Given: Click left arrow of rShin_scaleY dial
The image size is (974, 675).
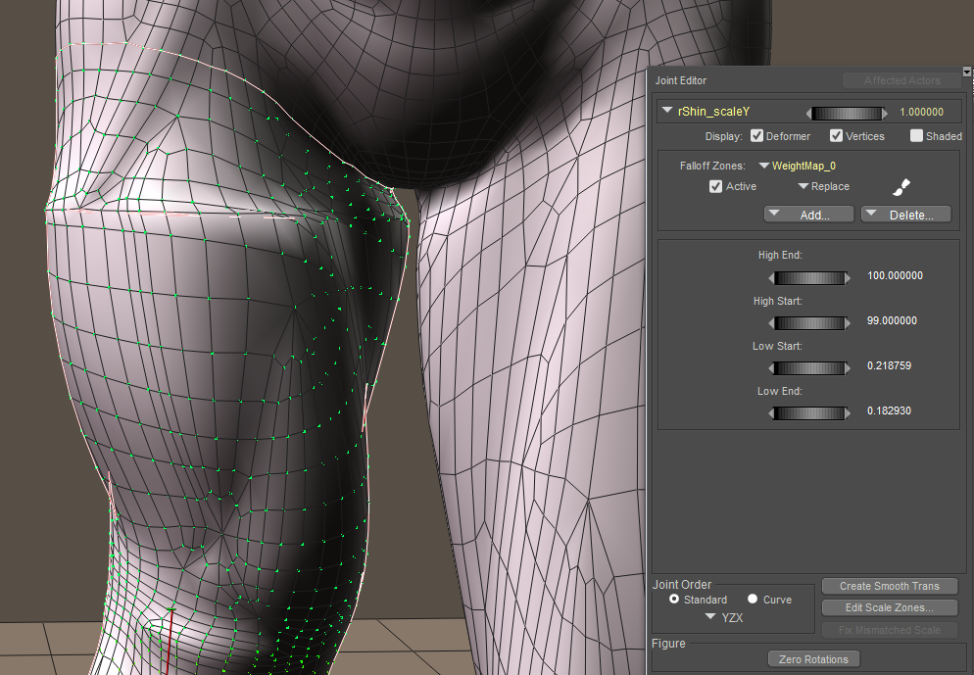Looking at the screenshot, I should [x=808, y=113].
